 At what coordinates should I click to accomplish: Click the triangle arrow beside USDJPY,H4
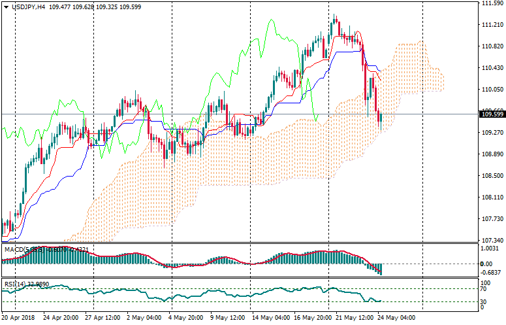pos(5,7)
